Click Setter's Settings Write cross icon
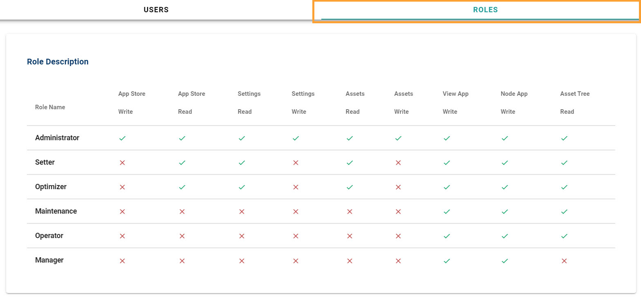Viewport: 641px width, 298px height. pos(296,163)
